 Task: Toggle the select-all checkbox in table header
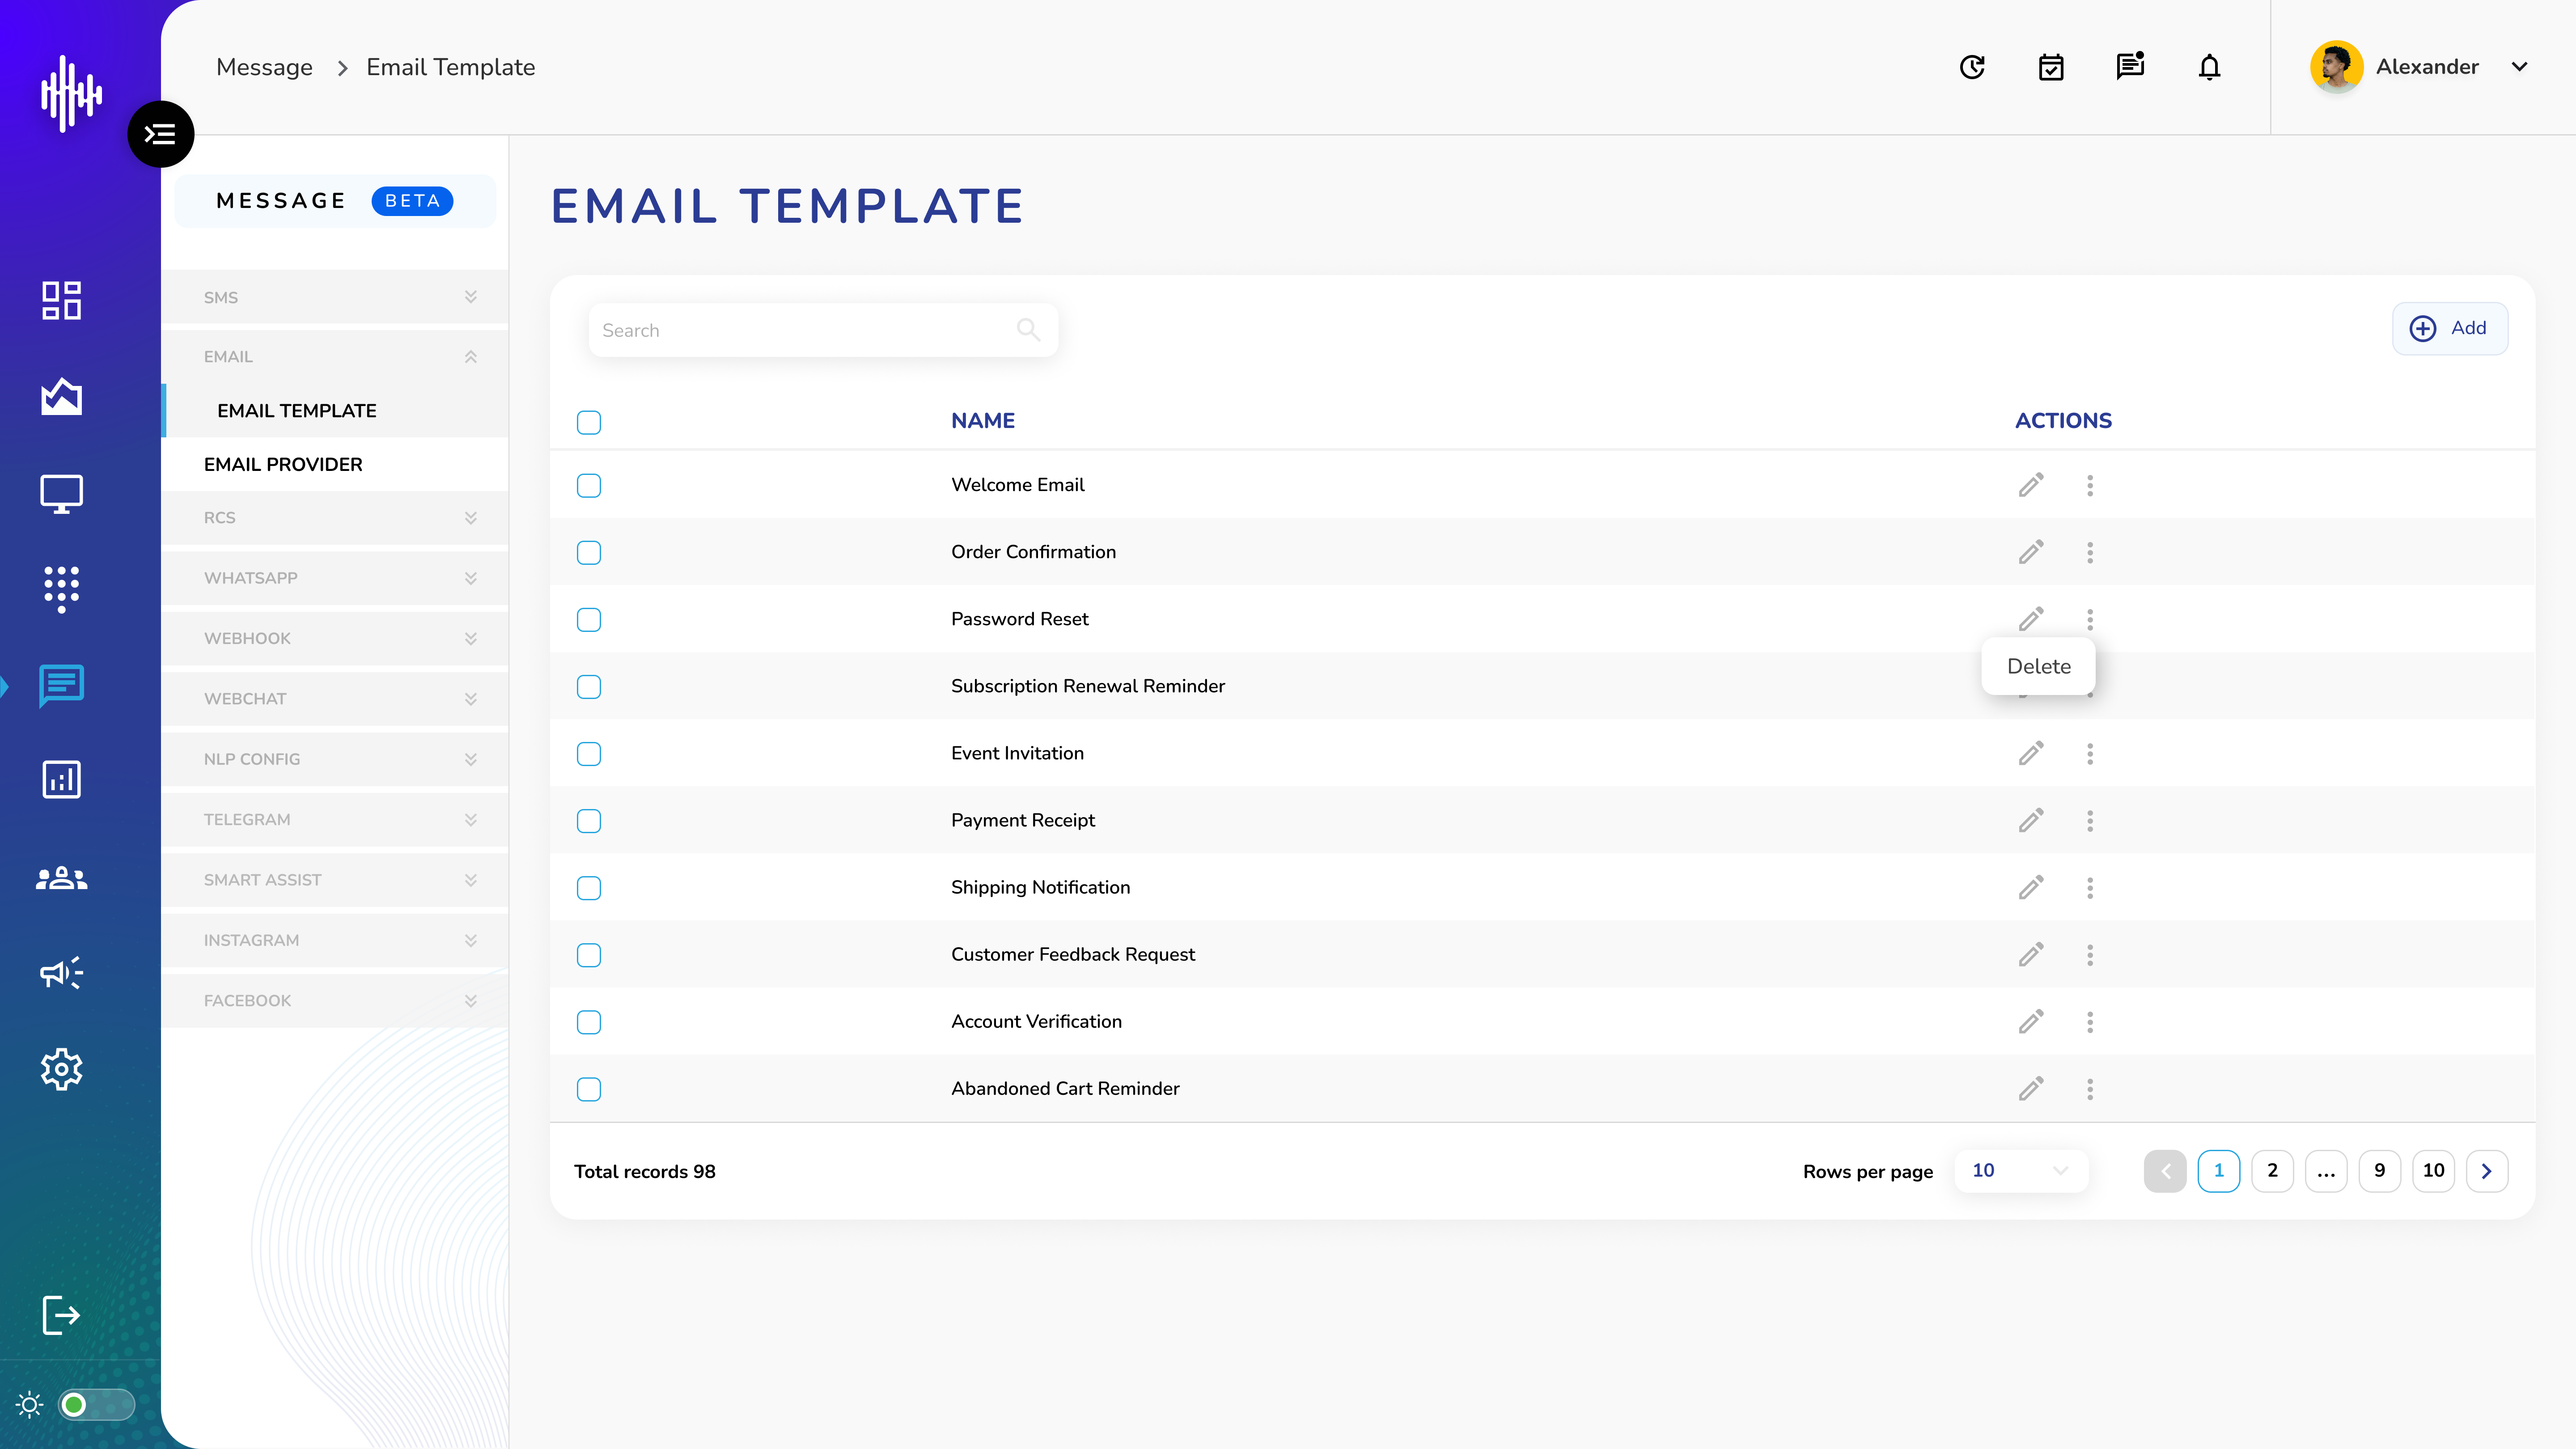tap(589, 422)
